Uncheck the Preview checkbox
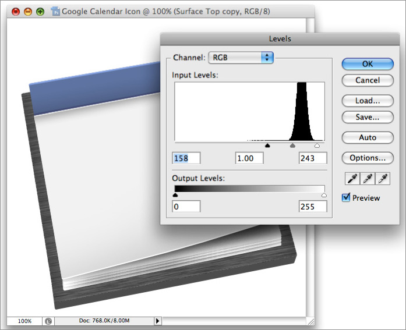 point(346,197)
